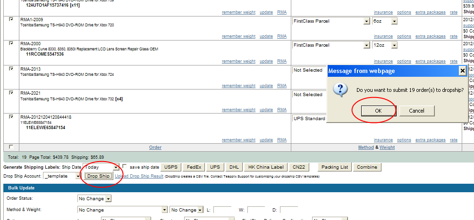Click update link for RMA1-2009
The image size is (474, 220).
(266, 36)
